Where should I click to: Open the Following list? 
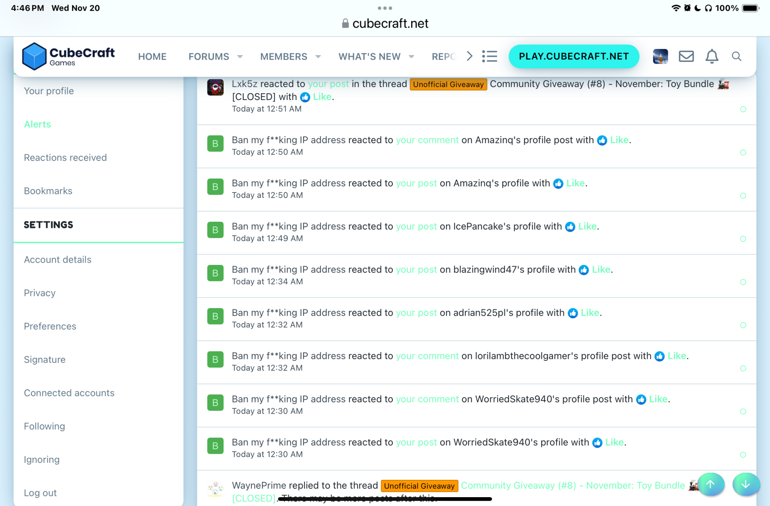pyautogui.click(x=44, y=426)
